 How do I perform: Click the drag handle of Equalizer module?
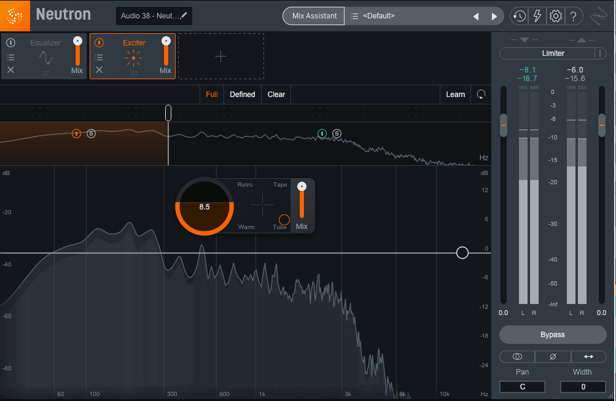click(x=45, y=73)
